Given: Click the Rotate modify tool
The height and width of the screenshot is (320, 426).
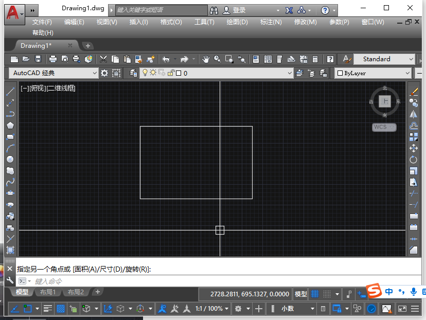Looking at the screenshot, I should 414,159.
